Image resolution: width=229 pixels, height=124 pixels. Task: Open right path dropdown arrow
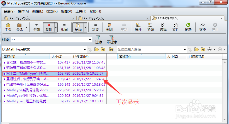point(185,50)
